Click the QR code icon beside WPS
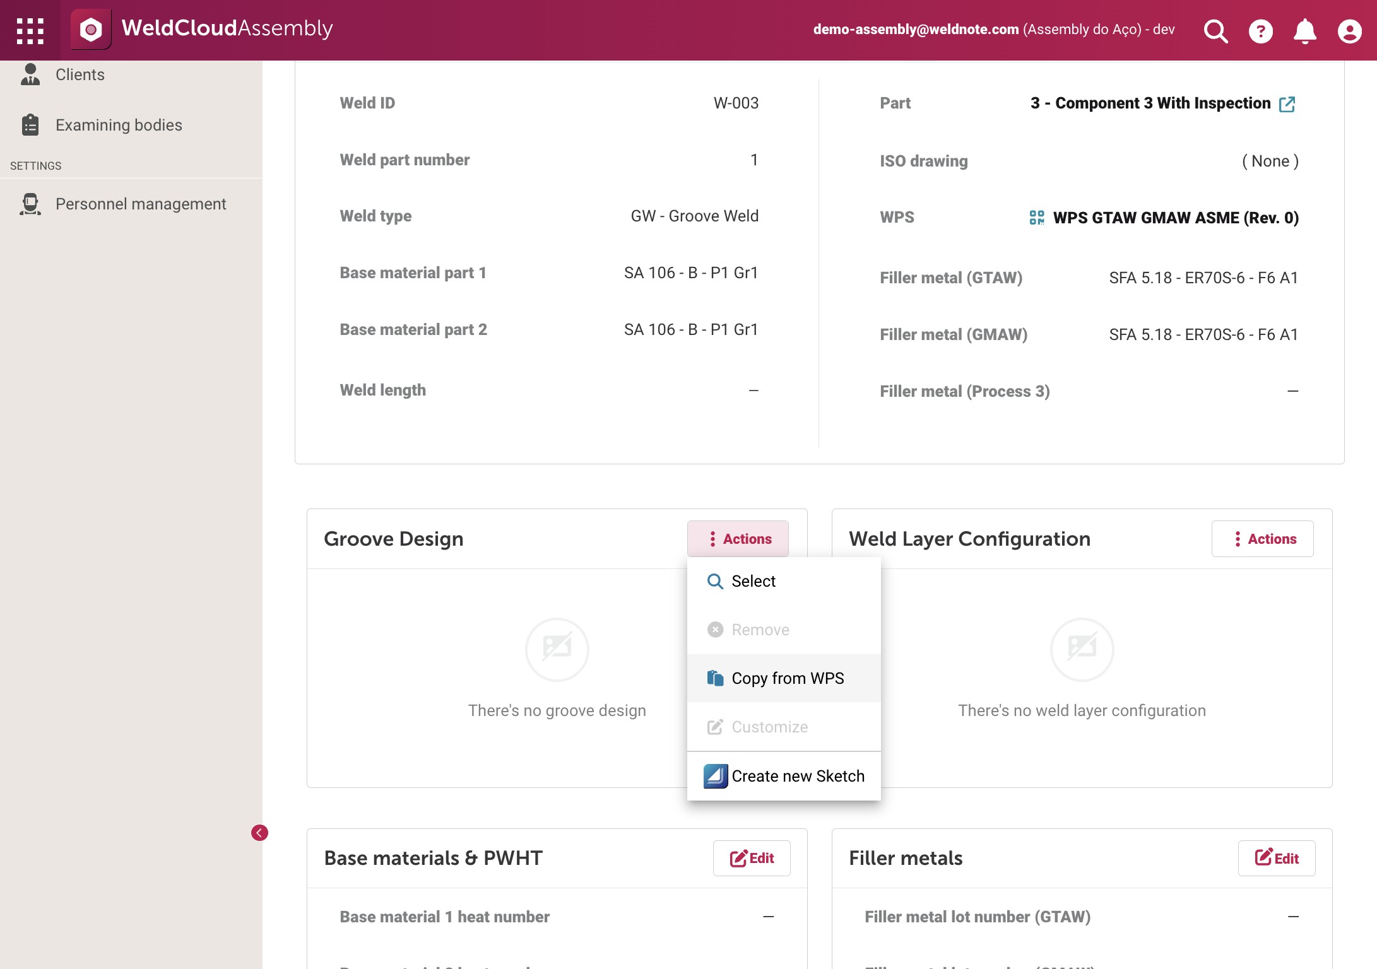The image size is (1377, 969). (1037, 218)
